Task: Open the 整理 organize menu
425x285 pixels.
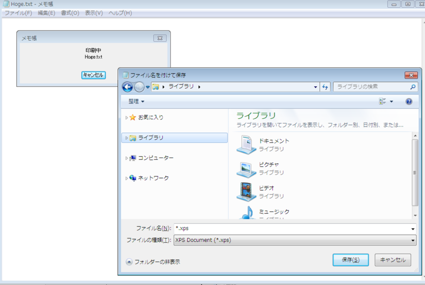Action: click(136, 102)
